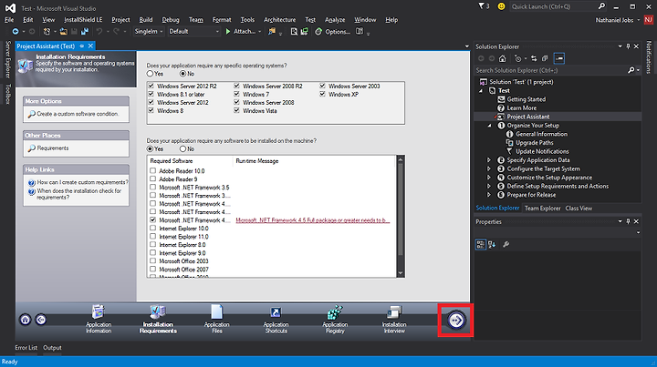This screenshot has height=367, width=657.
Task: Uncheck the Windows 7 checkbox
Action: click(236, 94)
